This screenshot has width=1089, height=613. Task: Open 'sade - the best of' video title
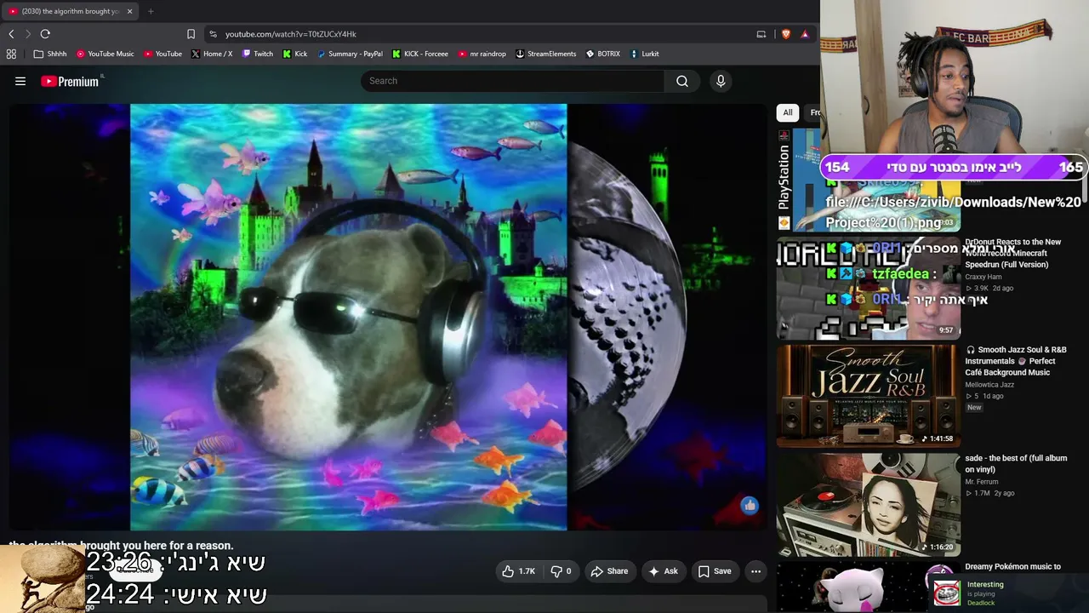click(x=1016, y=464)
